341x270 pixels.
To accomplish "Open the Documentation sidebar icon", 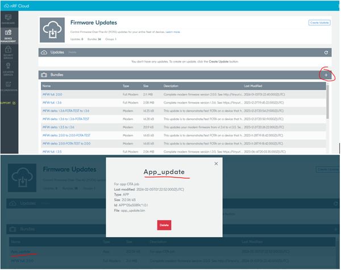I will click(x=9, y=86).
